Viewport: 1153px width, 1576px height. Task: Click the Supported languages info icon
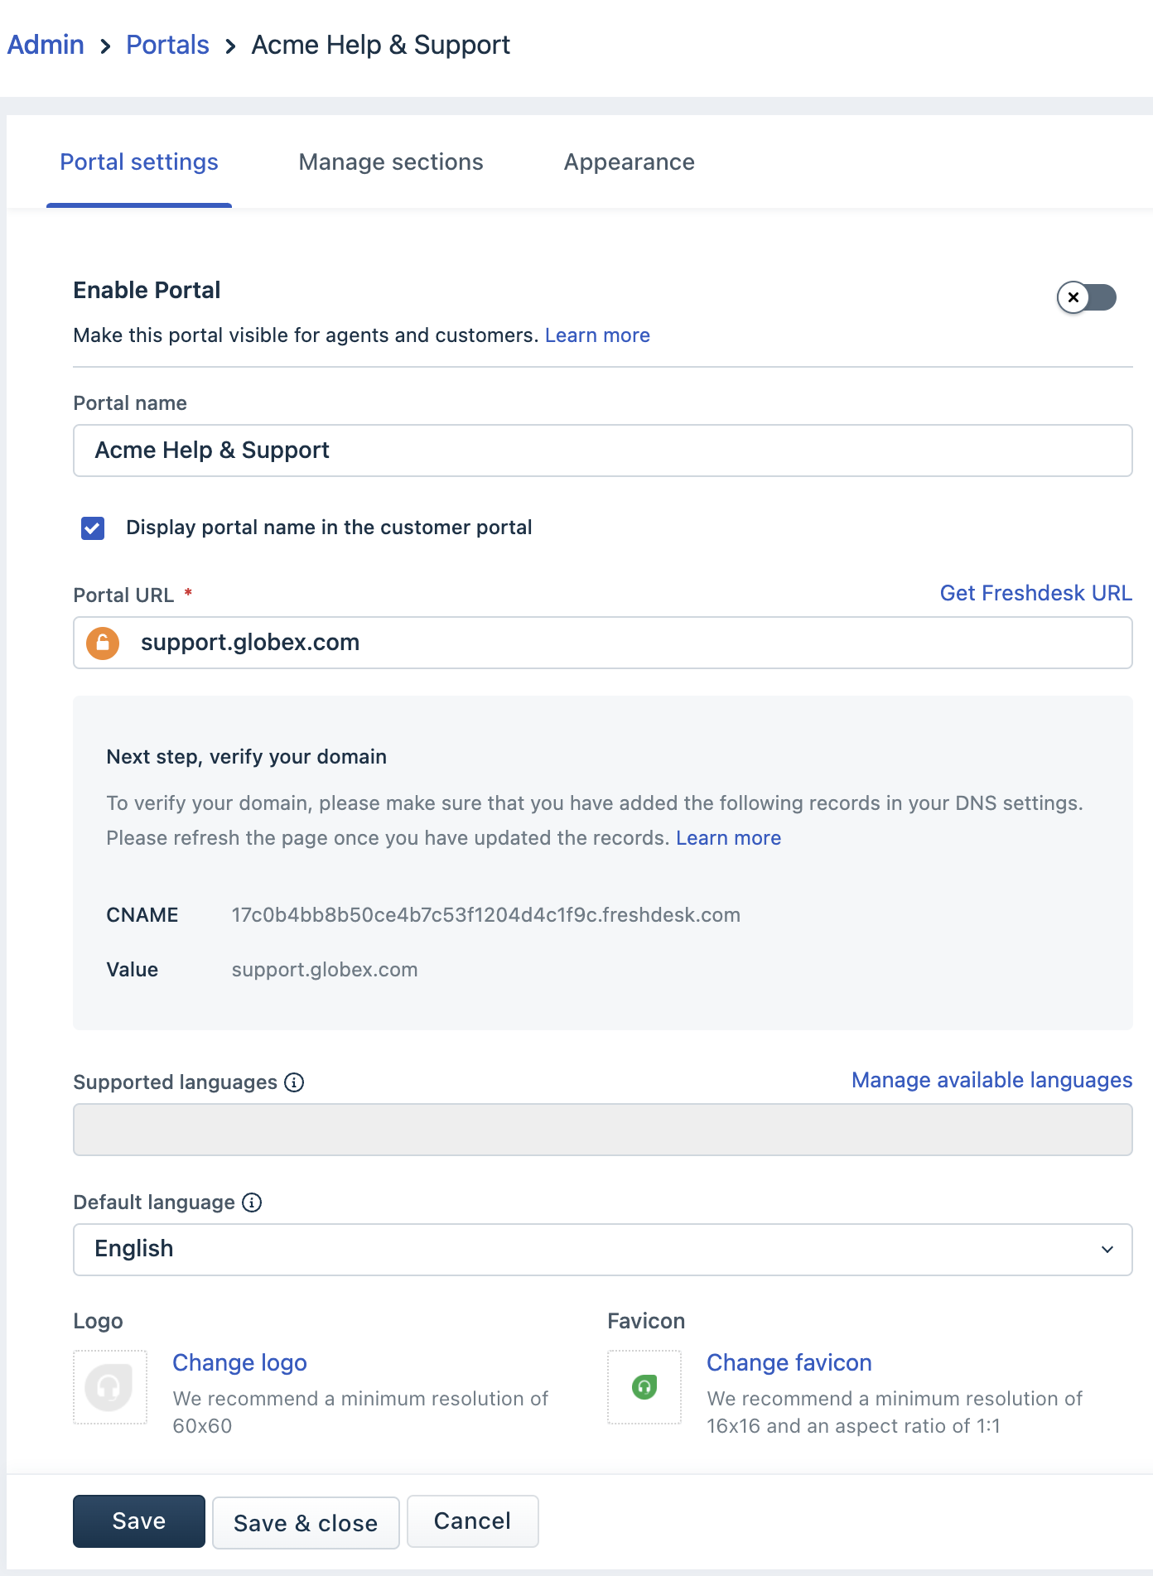(294, 1082)
